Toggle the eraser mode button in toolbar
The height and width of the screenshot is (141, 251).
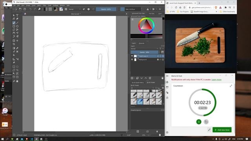click(84, 9)
